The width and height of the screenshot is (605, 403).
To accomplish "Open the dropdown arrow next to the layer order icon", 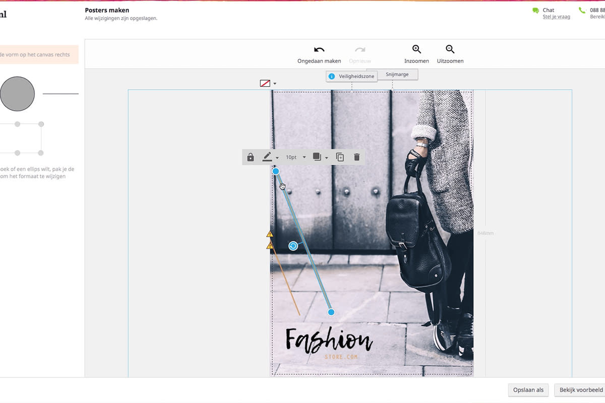I will [327, 157].
